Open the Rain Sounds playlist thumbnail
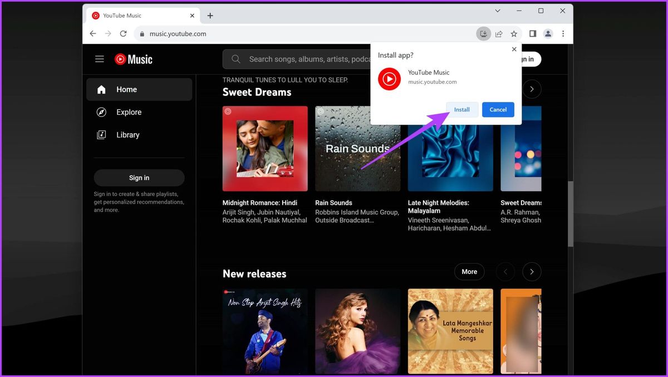This screenshot has height=377, width=668. [x=357, y=149]
